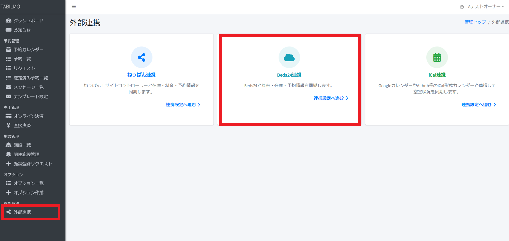The width and height of the screenshot is (509, 241).
Task: Go to オンライン決済 in the sidebar
Action: pyautogui.click(x=28, y=116)
